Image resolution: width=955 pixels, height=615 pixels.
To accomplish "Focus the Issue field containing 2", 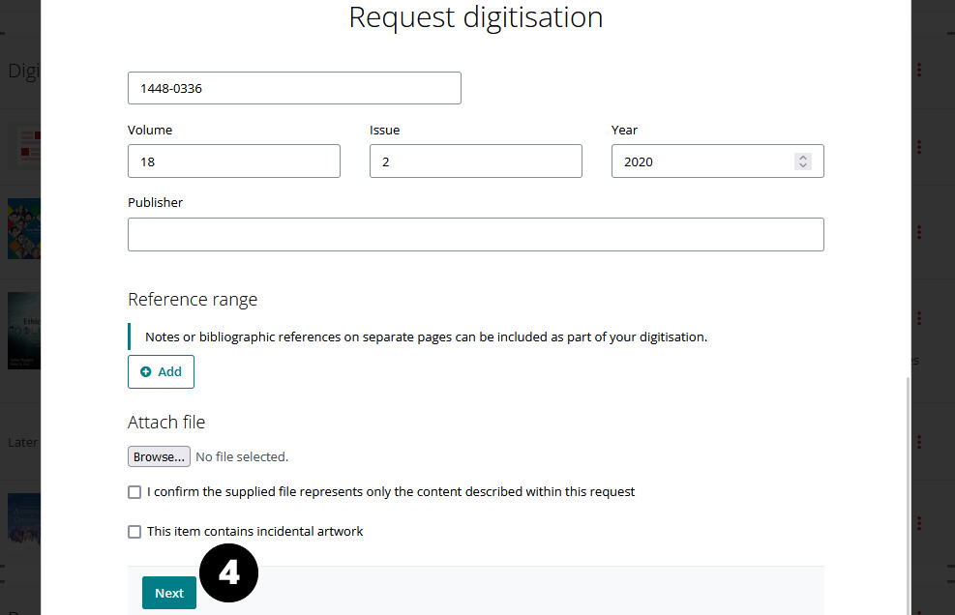I will (x=475, y=161).
